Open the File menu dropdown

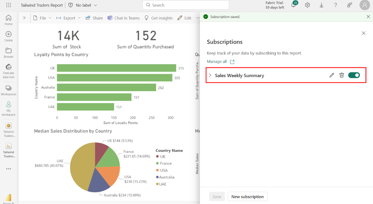click(43, 18)
